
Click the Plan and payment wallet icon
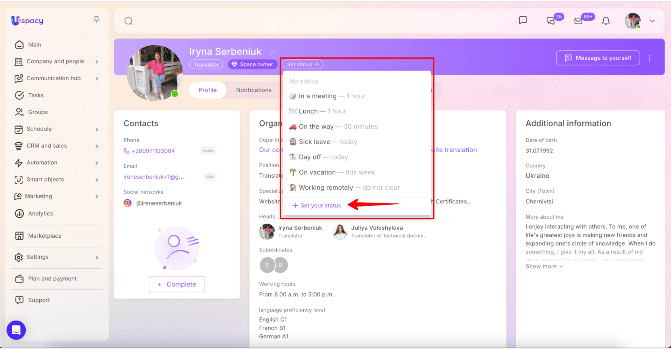[x=19, y=279]
